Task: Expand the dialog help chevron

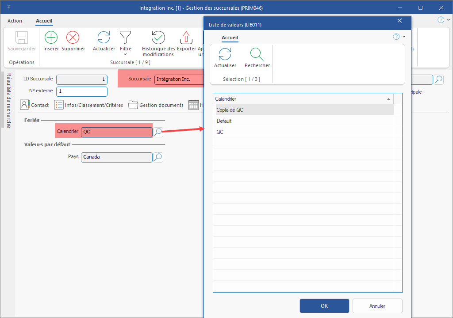Action: tap(404, 37)
